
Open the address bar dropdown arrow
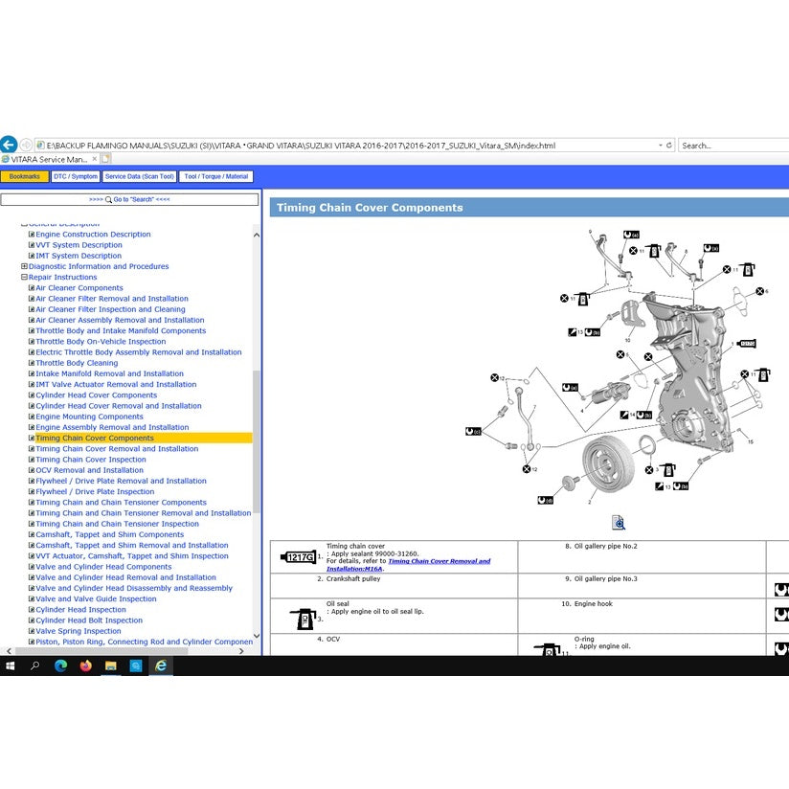point(660,146)
